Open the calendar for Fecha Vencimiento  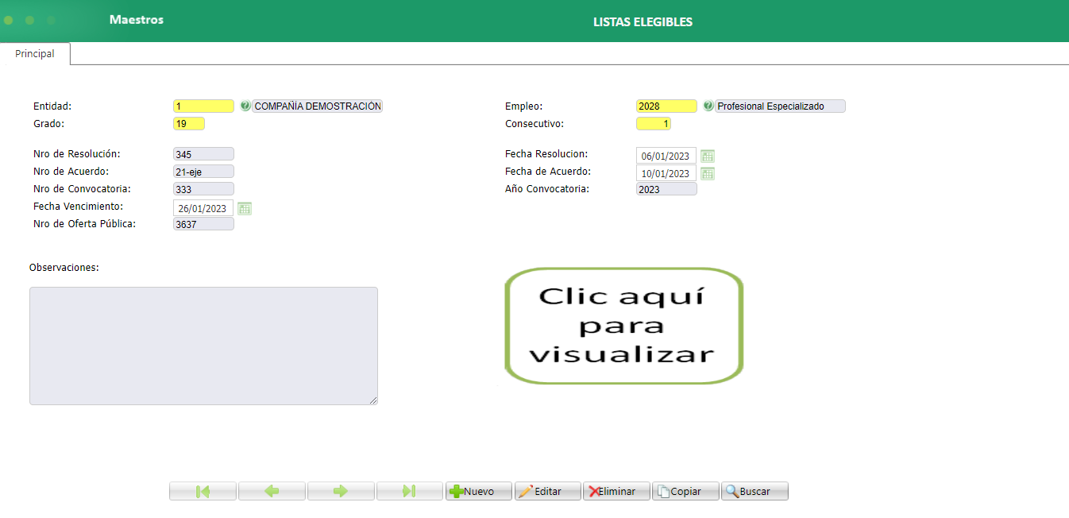244,207
